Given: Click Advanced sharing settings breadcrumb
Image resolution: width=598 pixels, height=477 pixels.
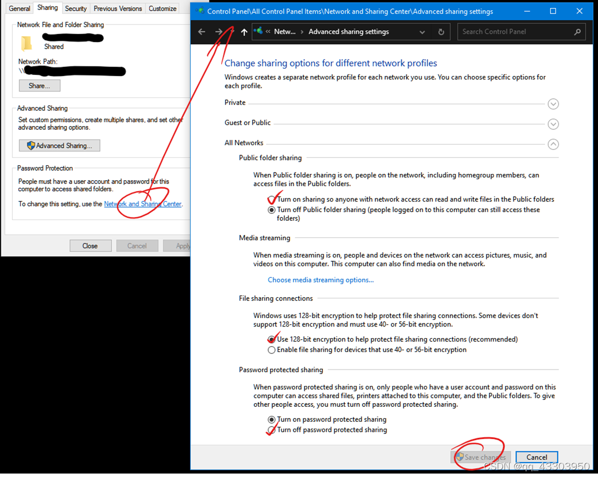Looking at the screenshot, I should point(349,32).
